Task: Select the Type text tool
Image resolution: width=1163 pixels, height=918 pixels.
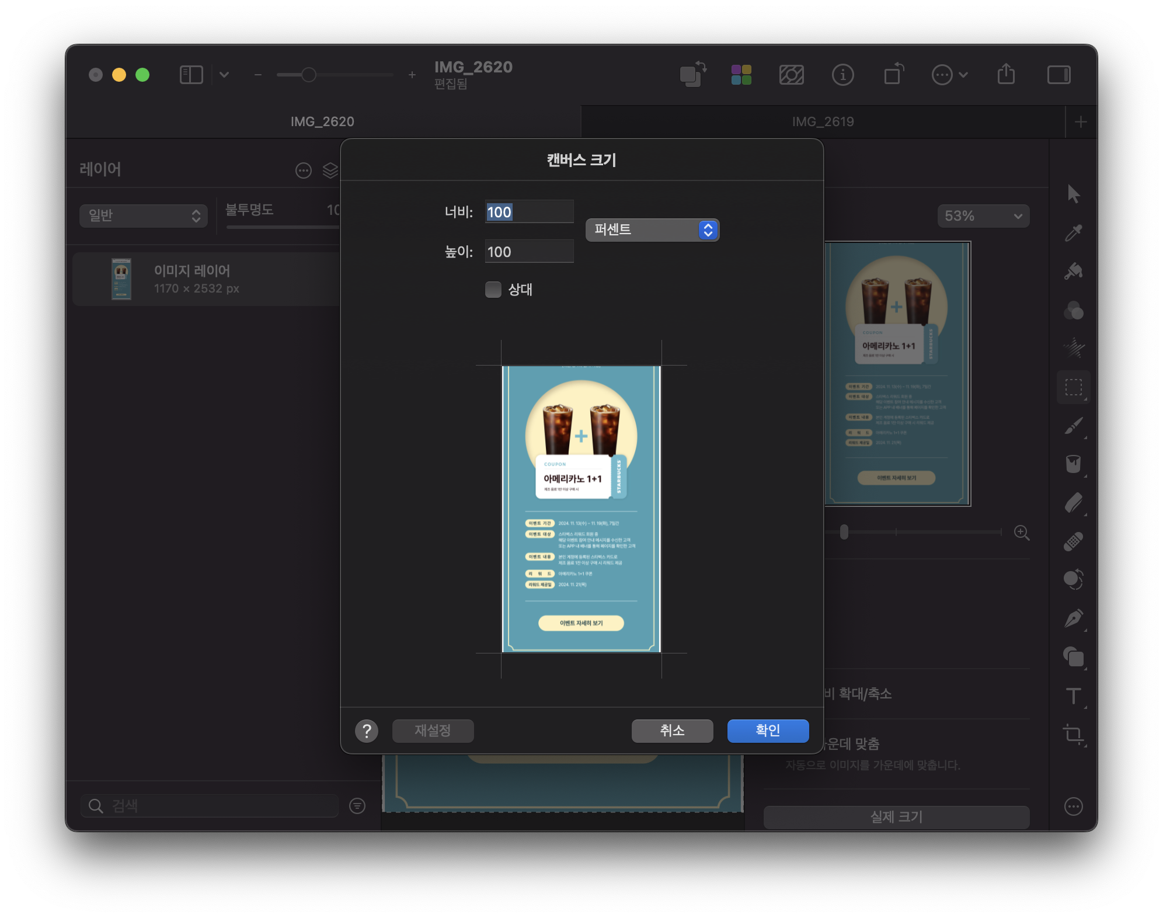Action: tap(1073, 696)
